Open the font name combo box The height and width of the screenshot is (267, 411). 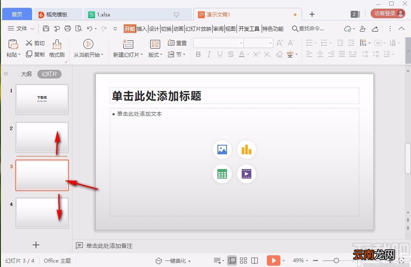218,43
